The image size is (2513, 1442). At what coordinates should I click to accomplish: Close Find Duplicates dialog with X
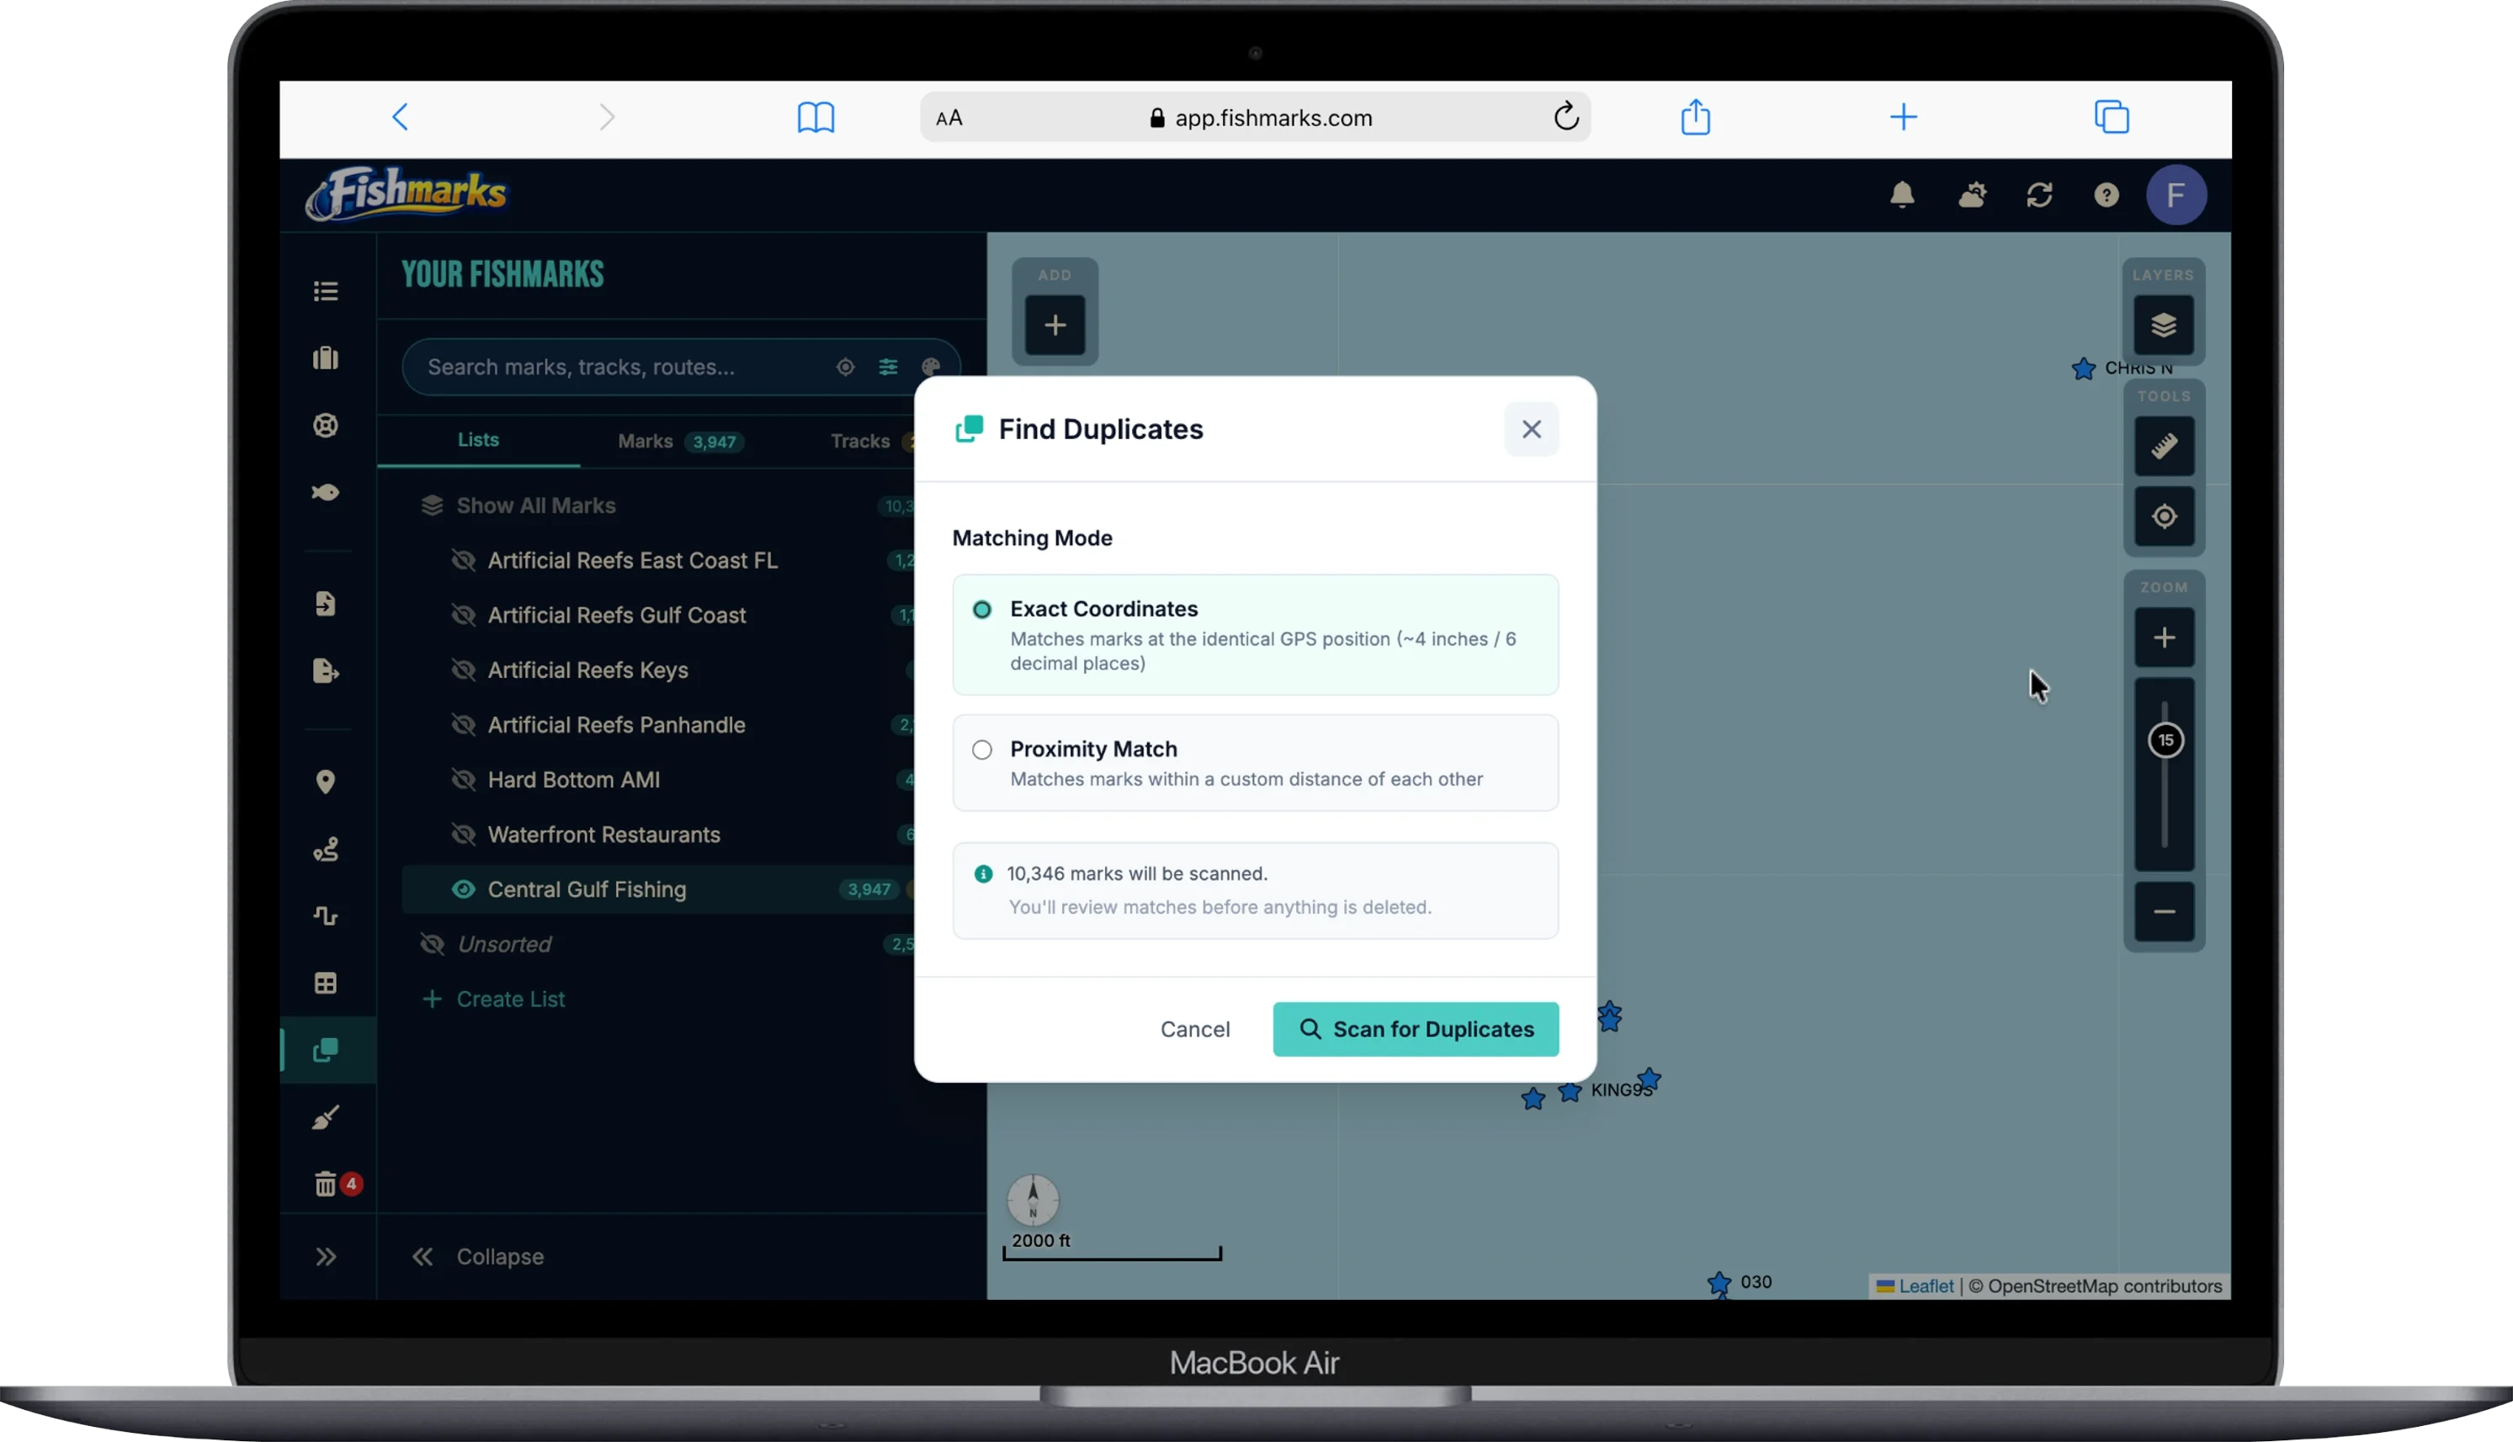[1532, 429]
